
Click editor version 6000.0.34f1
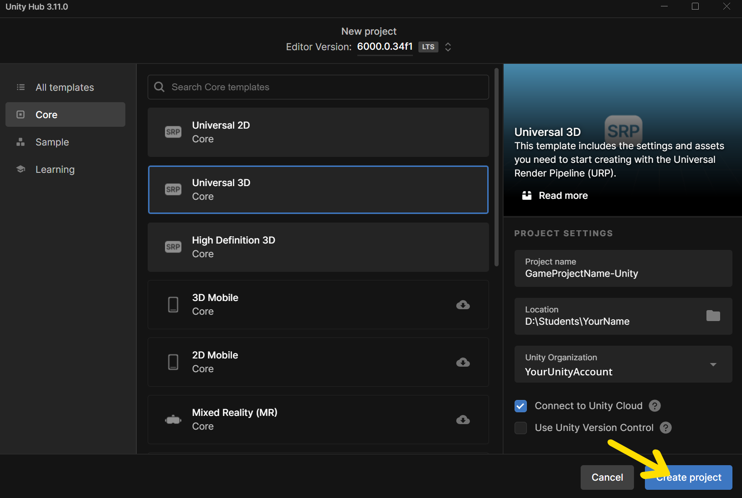[385, 47]
